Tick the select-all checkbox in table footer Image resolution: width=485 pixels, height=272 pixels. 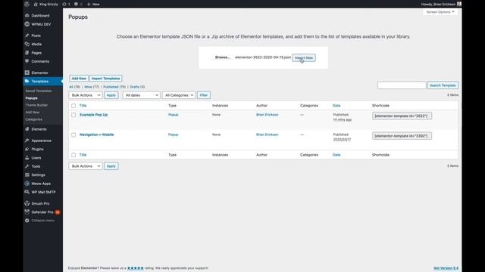coord(74,155)
